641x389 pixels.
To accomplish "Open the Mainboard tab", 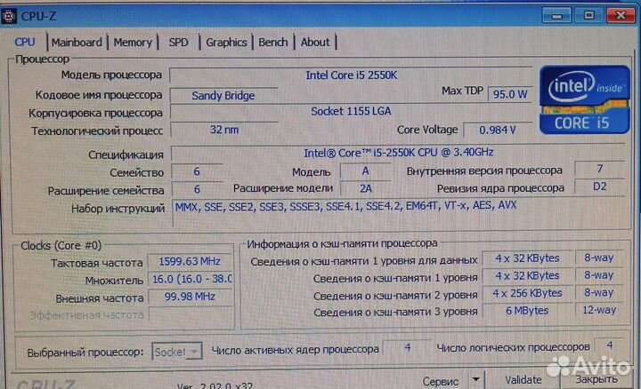I will point(77,43).
